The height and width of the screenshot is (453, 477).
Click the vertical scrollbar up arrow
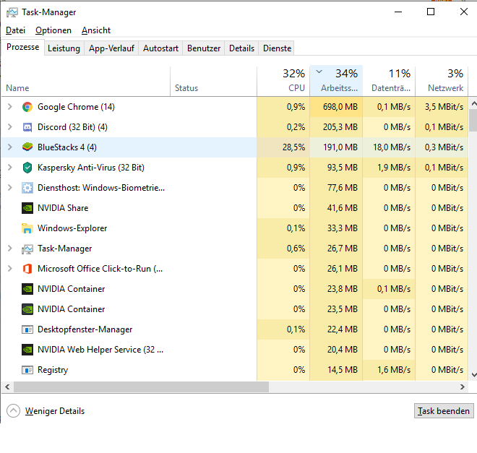click(473, 103)
